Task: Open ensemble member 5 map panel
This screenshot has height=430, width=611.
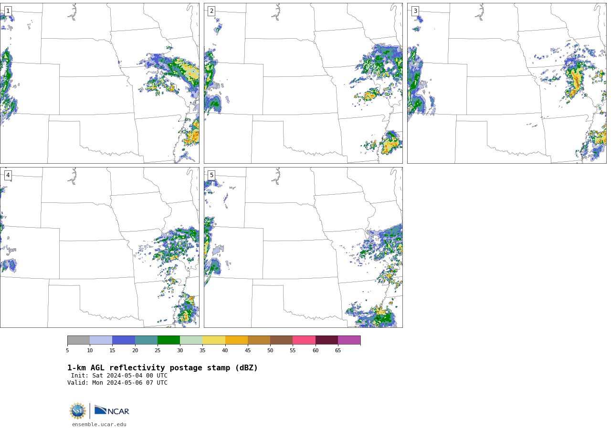Action: pos(303,247)
